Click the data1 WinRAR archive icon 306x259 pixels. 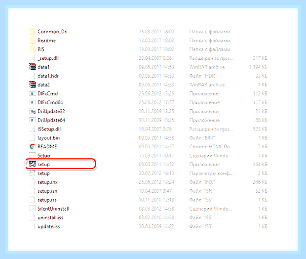tap(33, 67)
